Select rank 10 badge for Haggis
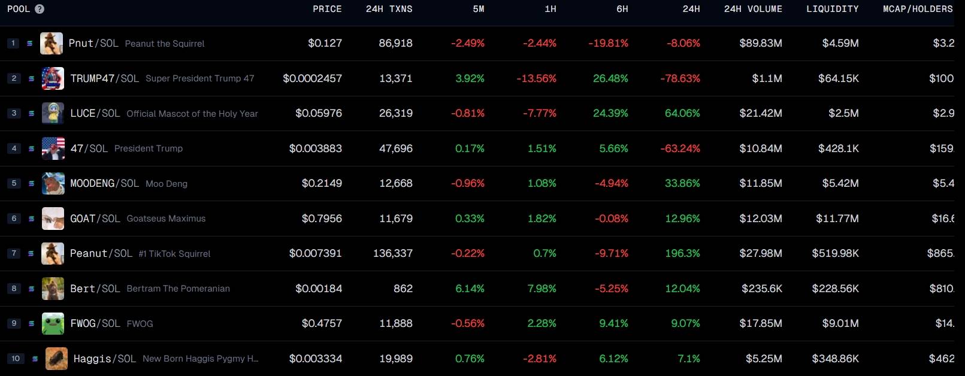Viewport: 965px width, 376px height. click(x=16, y=359)
